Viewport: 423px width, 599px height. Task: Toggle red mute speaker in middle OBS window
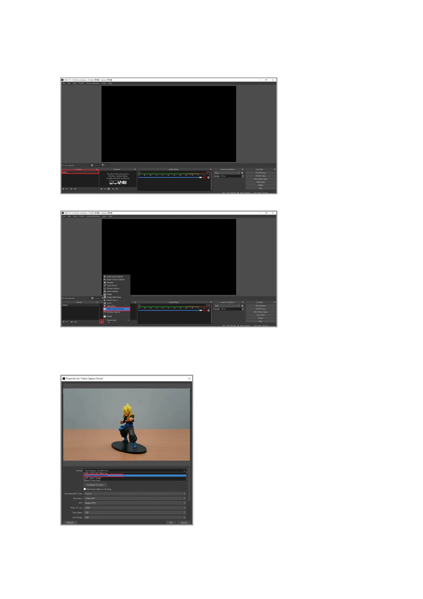click(204, 311)
